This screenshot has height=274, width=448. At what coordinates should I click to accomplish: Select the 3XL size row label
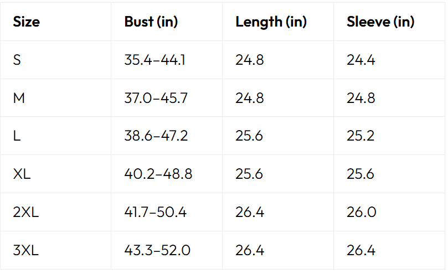pos(25,250)
